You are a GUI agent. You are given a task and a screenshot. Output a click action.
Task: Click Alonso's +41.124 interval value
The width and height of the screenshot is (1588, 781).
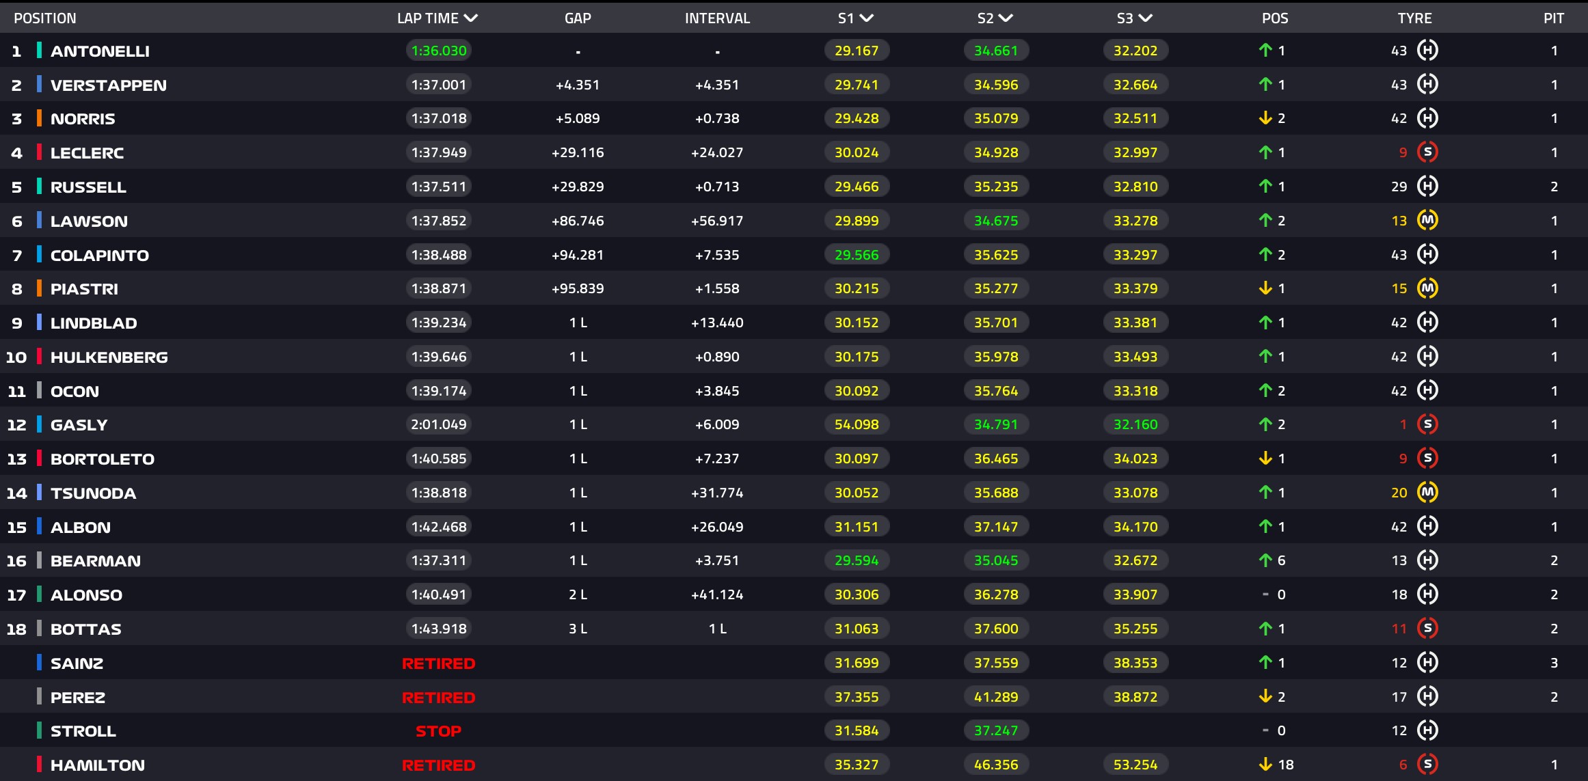(717, 594)
